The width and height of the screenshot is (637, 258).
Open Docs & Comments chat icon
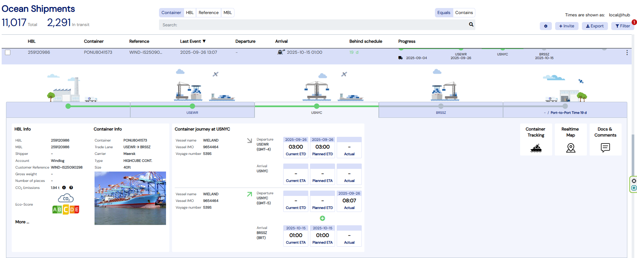(x=605, y=148)
